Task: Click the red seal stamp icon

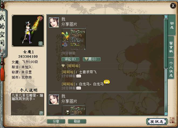Action: click(172, 120)
